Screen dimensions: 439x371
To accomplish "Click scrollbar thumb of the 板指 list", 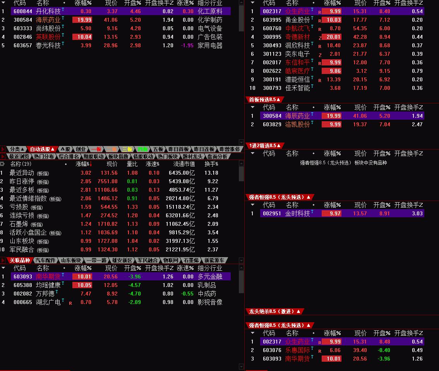I will (241, 174).
